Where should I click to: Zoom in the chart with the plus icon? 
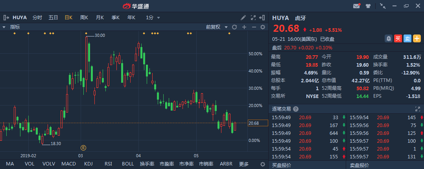[x=244, y=27]
